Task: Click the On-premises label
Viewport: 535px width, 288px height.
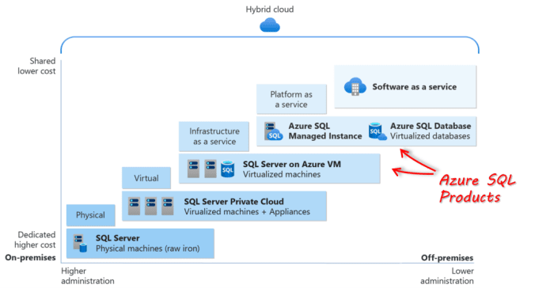Action: [30, 258]
